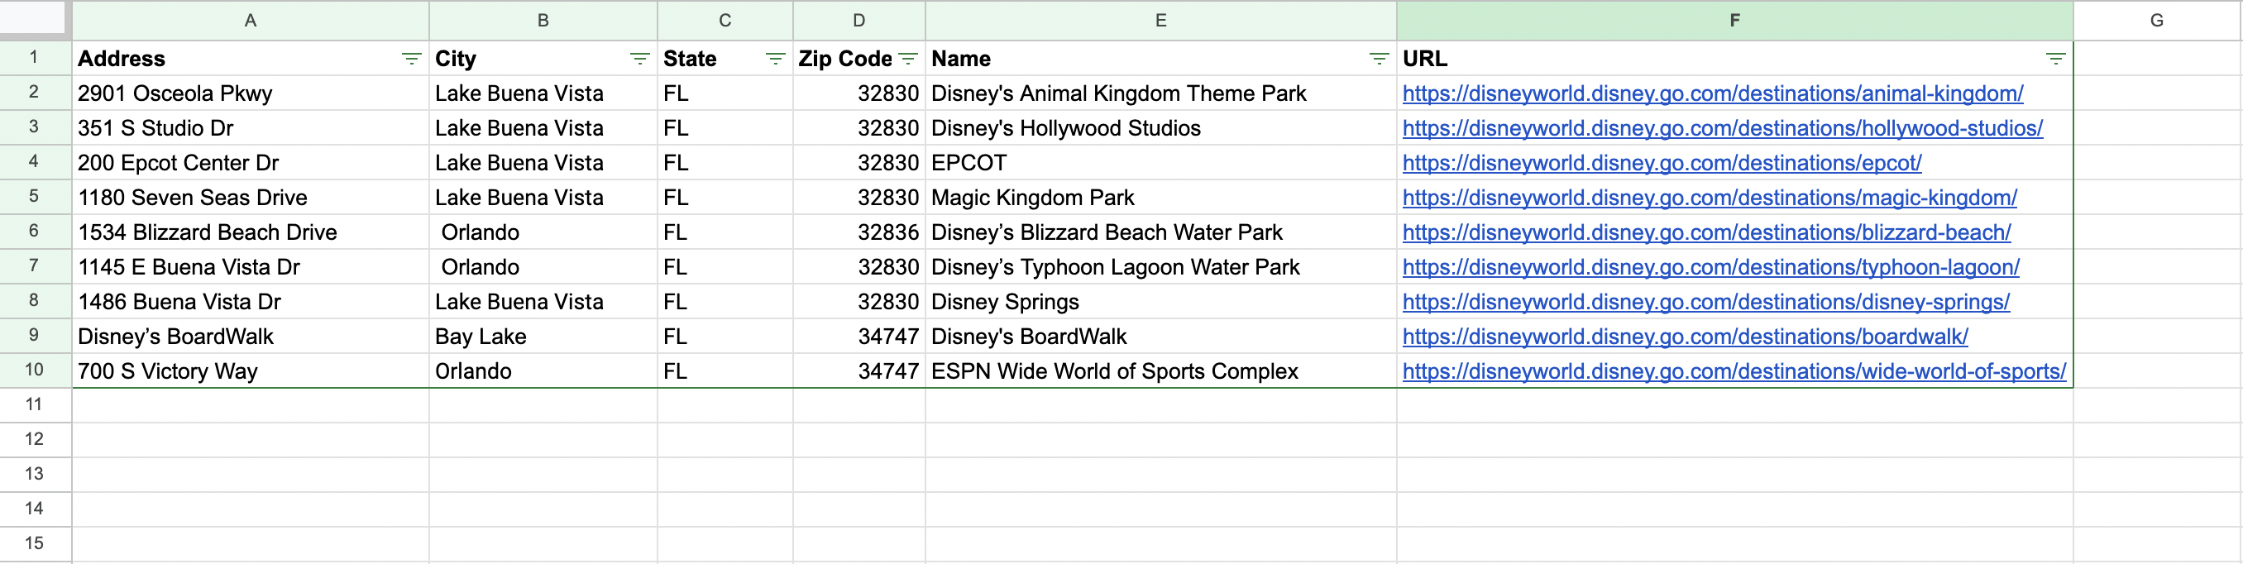The width and height of the screenshot is (2243, 564).
Task: Open the City column filter icon
Action: tap(639, 59)
